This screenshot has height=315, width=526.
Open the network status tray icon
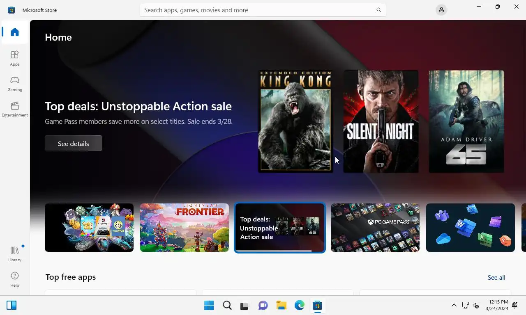[465, 305]
